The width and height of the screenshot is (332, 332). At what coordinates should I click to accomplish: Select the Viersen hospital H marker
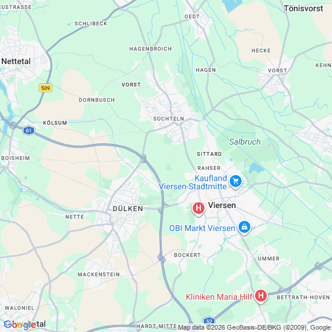199,209
